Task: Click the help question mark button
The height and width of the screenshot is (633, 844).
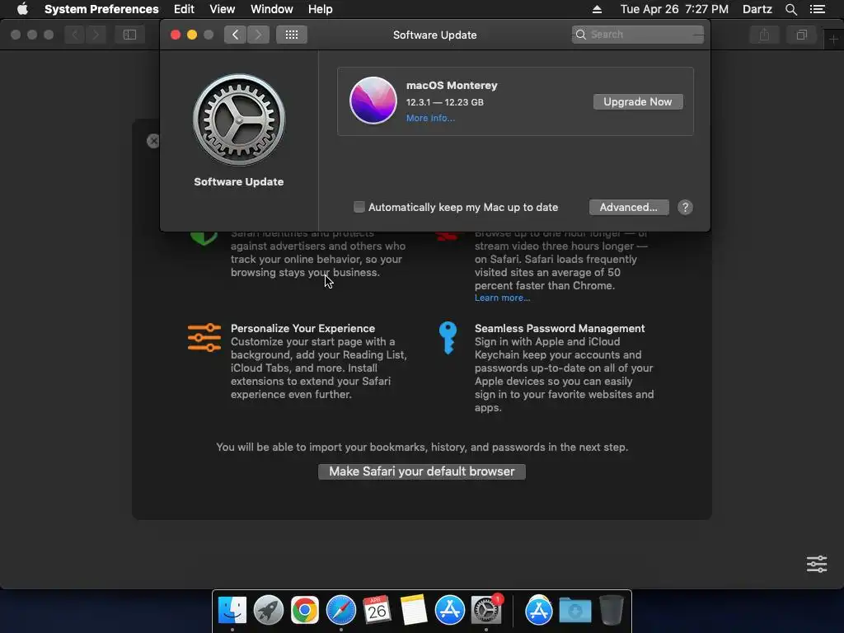Action: coord(685,207)
